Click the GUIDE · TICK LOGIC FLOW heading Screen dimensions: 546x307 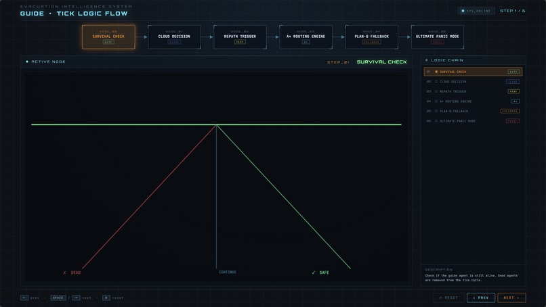[74, 14]
